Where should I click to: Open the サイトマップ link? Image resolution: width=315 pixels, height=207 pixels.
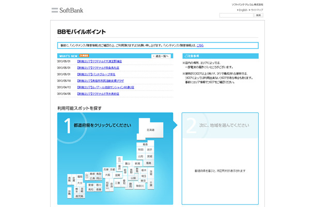coord(257,10)
